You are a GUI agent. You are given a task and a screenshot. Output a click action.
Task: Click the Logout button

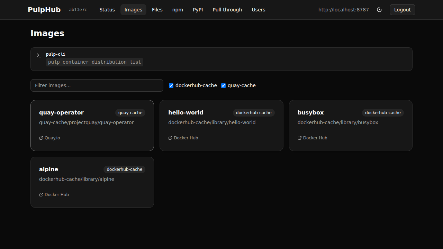pyautogui.click(x=402, y=10)
